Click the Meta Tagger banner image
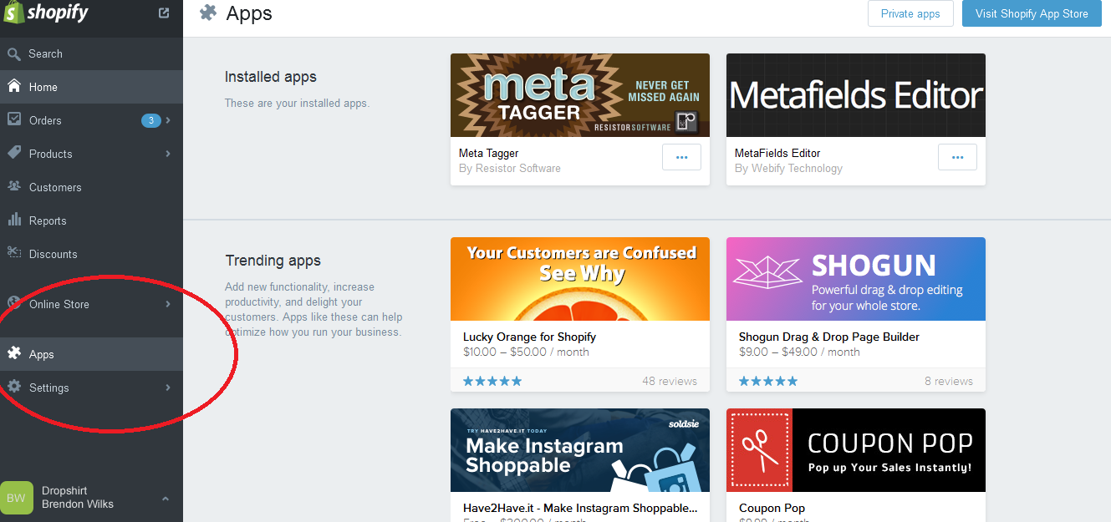This screenshot has height=522, width=1111. (x=580, y=95)
